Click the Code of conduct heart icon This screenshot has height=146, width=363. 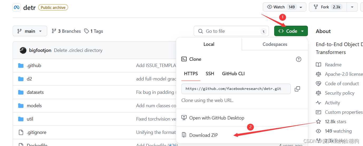(x=318, y=84)
